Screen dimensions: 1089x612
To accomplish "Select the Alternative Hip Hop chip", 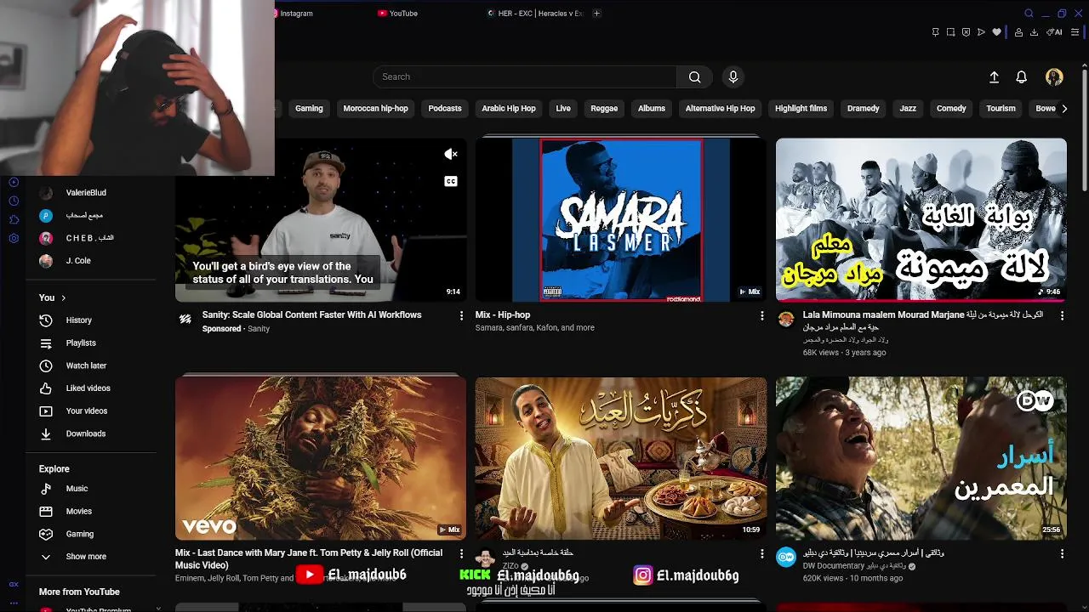I will pos(721,109).
